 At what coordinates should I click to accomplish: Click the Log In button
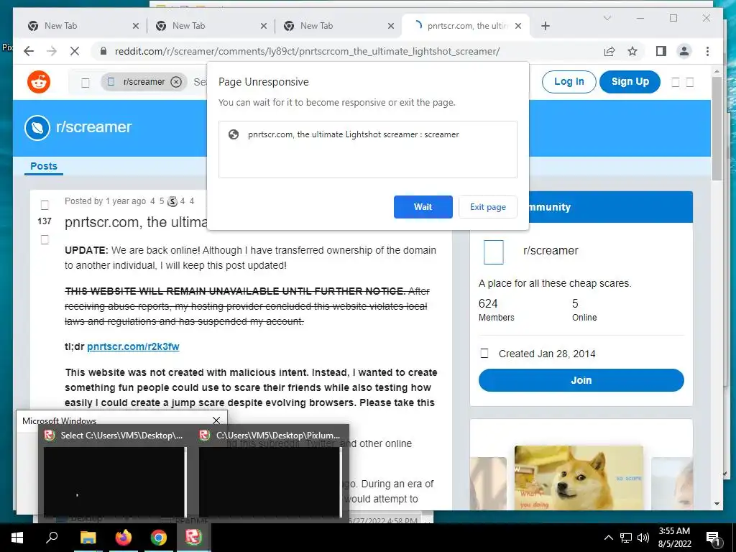click(x=569, y=82)
